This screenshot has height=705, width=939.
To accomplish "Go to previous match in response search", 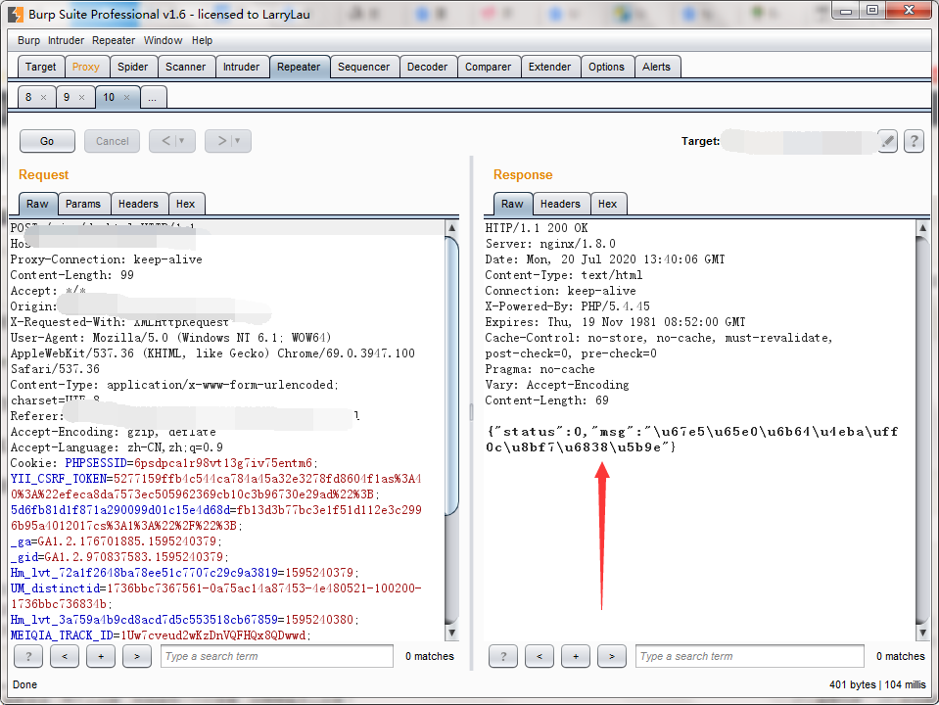I will pyautogui.click(x=540, y=656).
